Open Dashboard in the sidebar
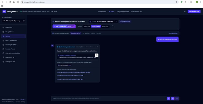The image size is (203, 104). (x=13, y=28)
